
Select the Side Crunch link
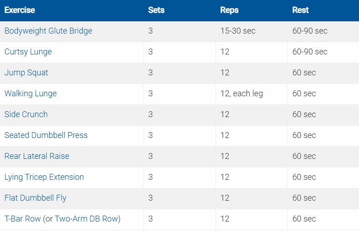[x=26, y=114]
